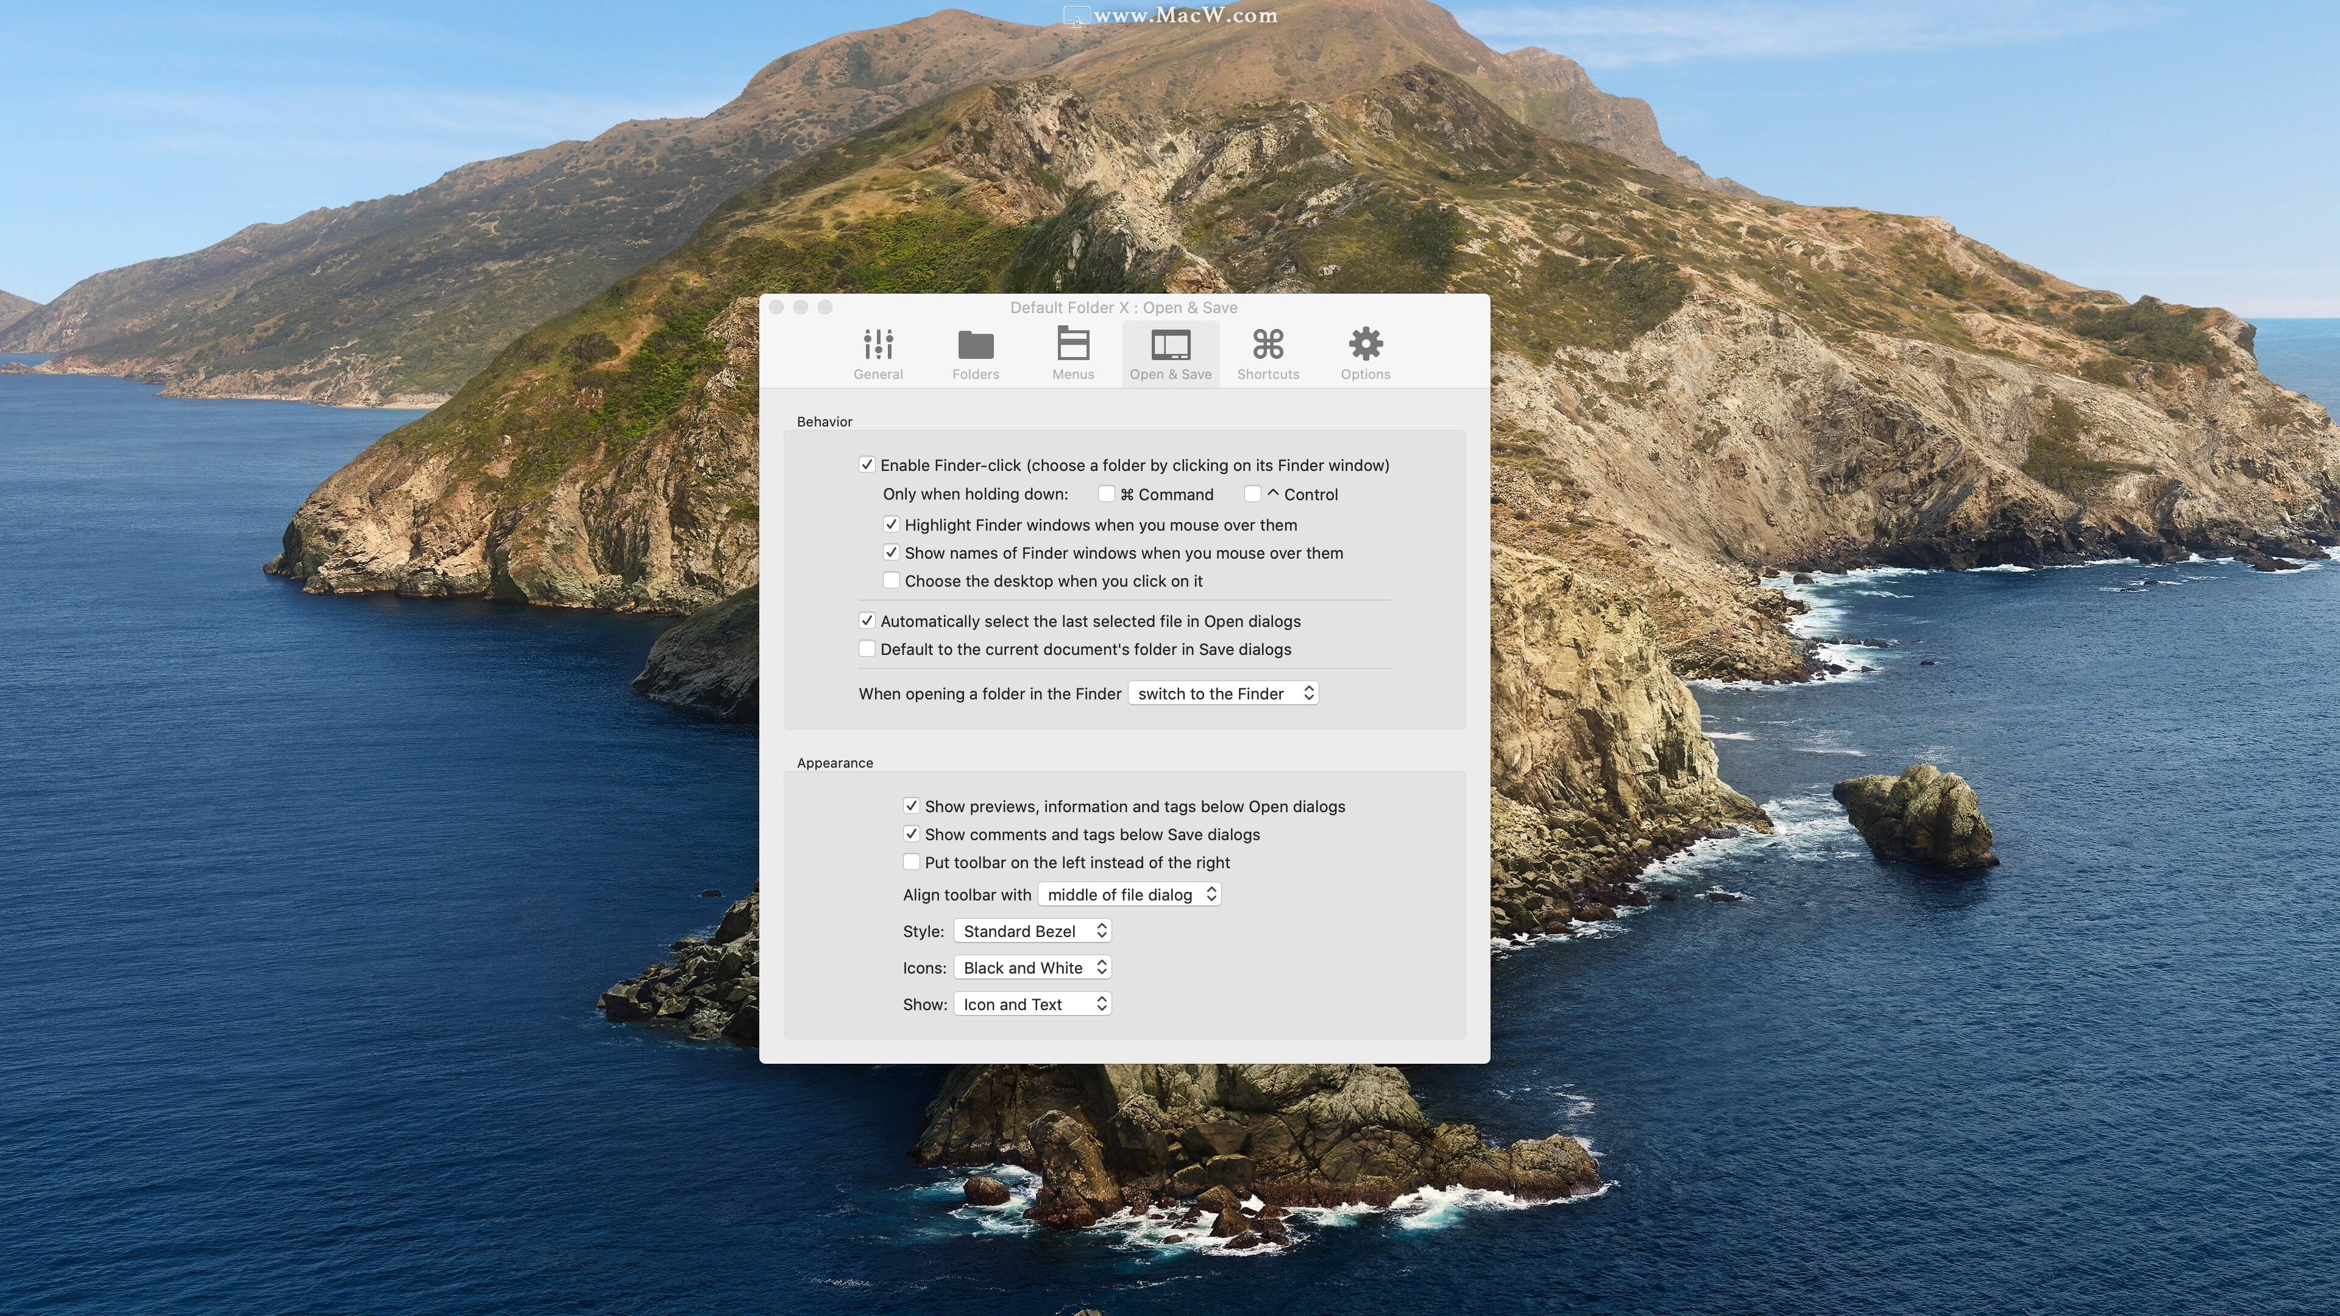Close the Default Folder X window
The width and height of the screenshot is (2340, 1316).
(776, 308)
